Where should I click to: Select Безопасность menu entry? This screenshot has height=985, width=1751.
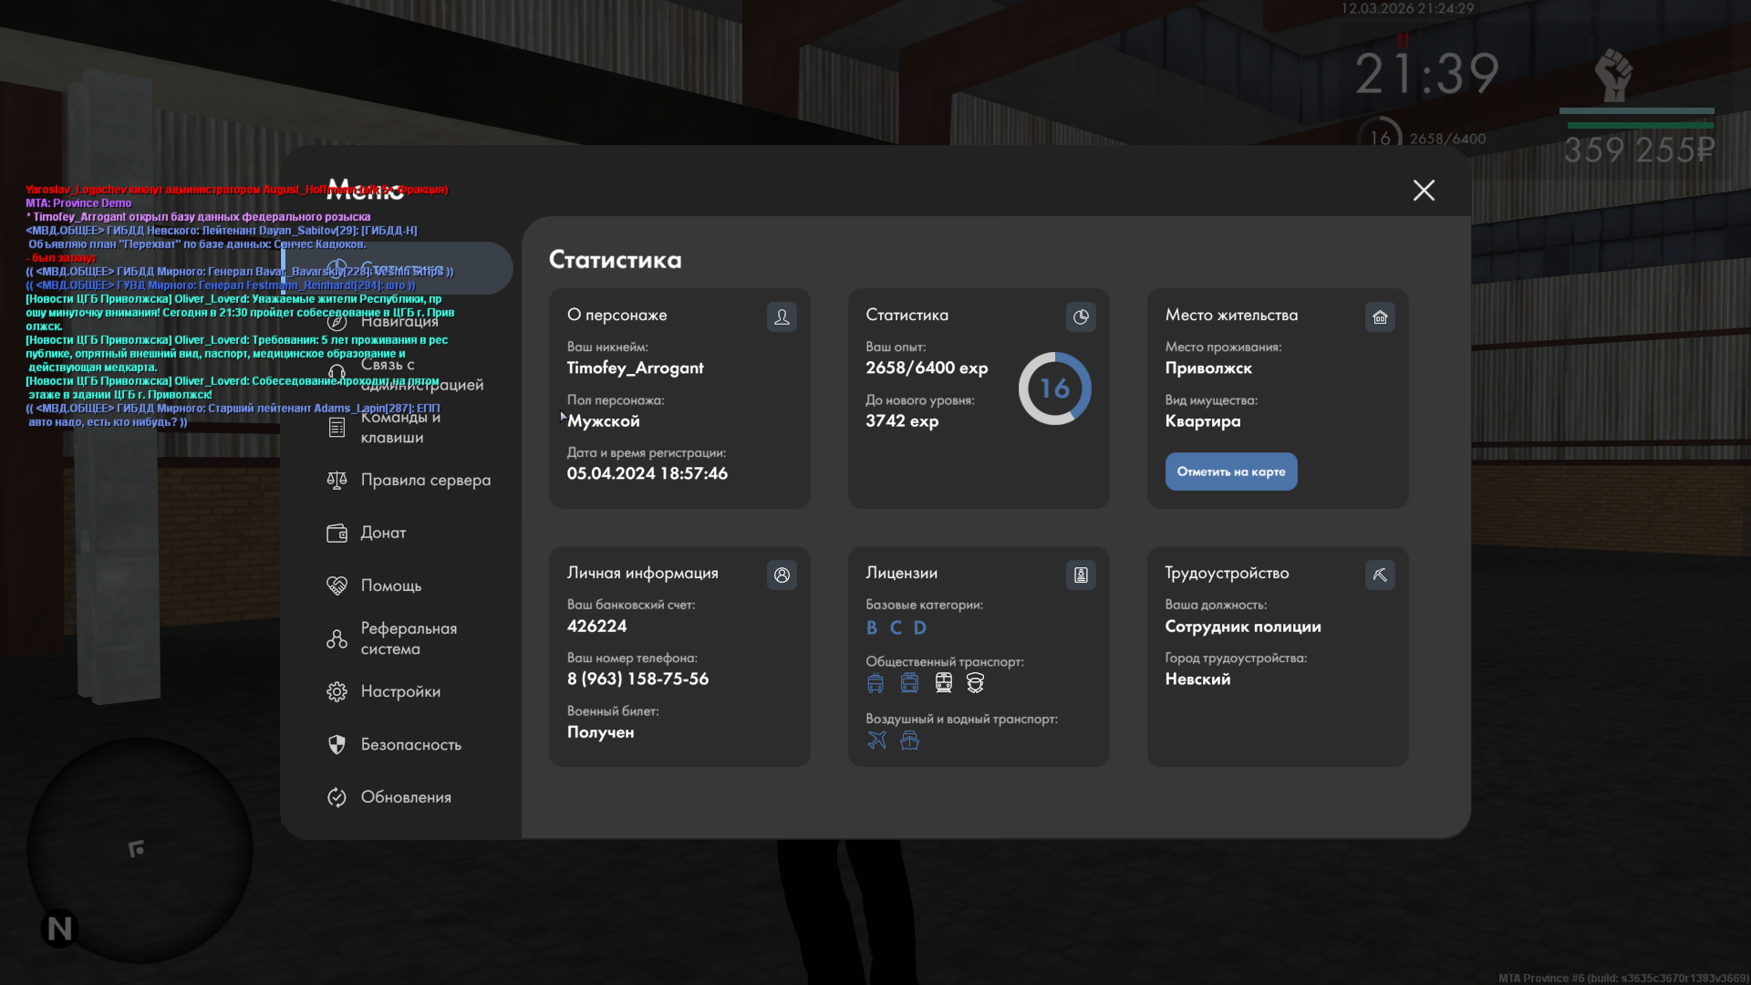(410, 744)
